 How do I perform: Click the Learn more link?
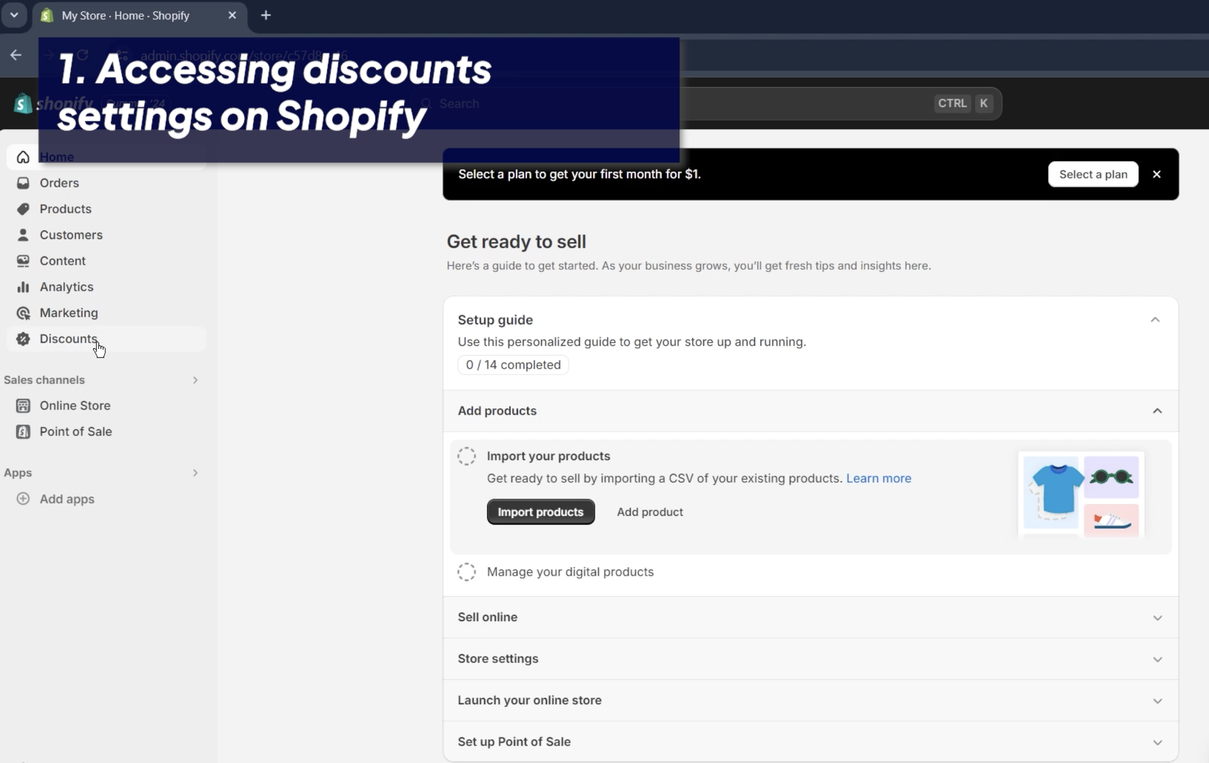879,477
